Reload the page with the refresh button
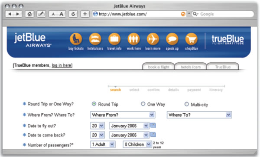Image resolution: width=260 pixels, height=157 pixels. tap(73, 14)
